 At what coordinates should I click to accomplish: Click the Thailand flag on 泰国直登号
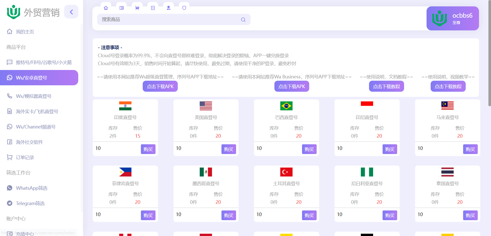point(448,172)
